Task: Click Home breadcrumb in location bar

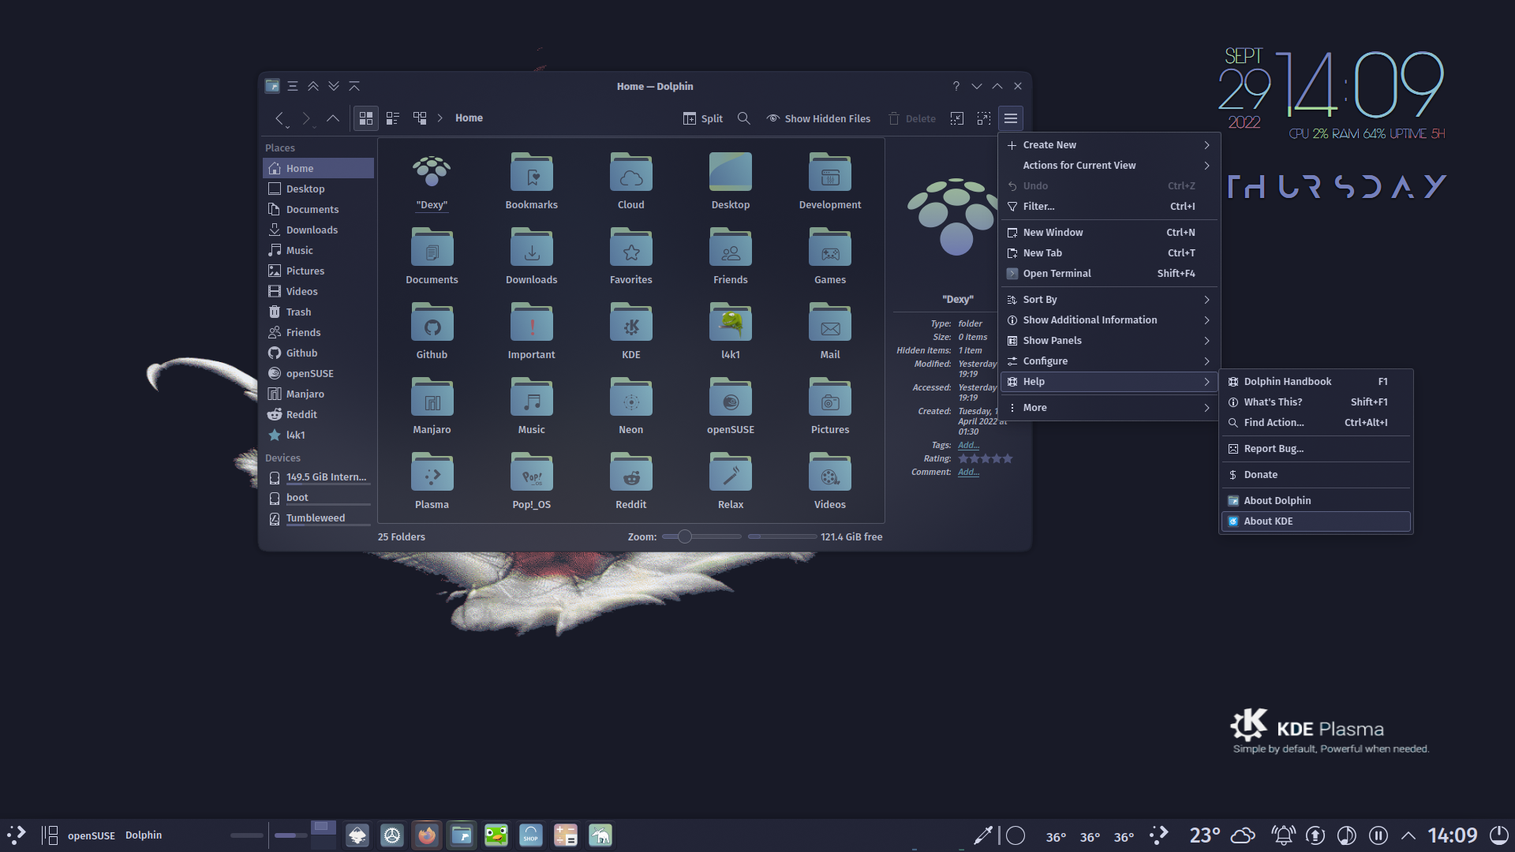Action: point(469,118)
